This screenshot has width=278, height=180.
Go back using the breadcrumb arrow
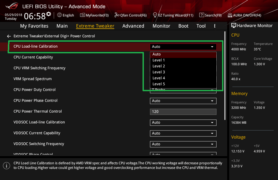(9, 36)
